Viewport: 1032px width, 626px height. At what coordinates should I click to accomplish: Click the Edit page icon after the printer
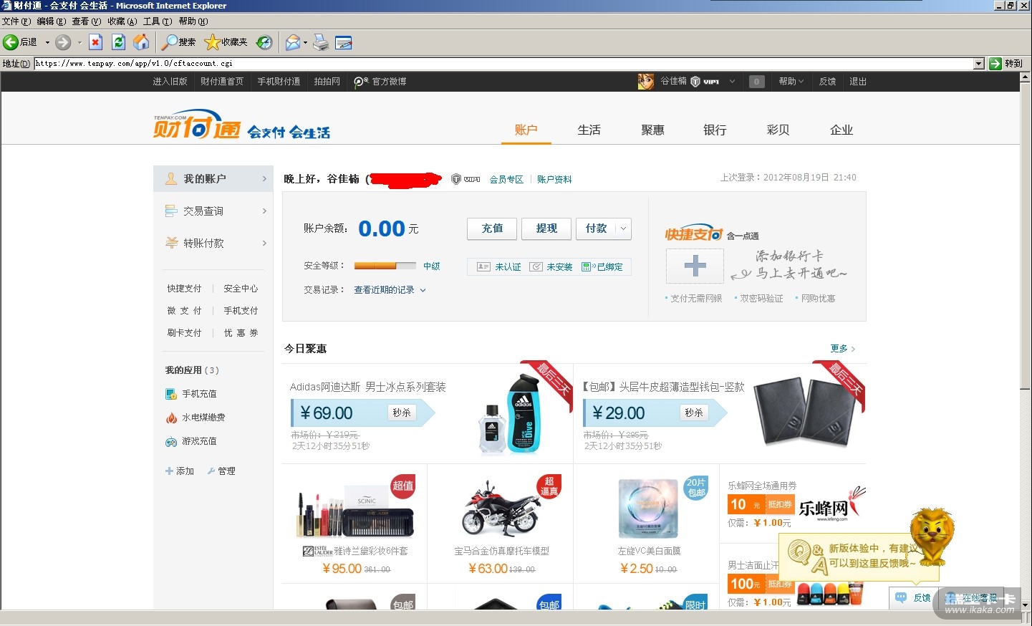344,42
